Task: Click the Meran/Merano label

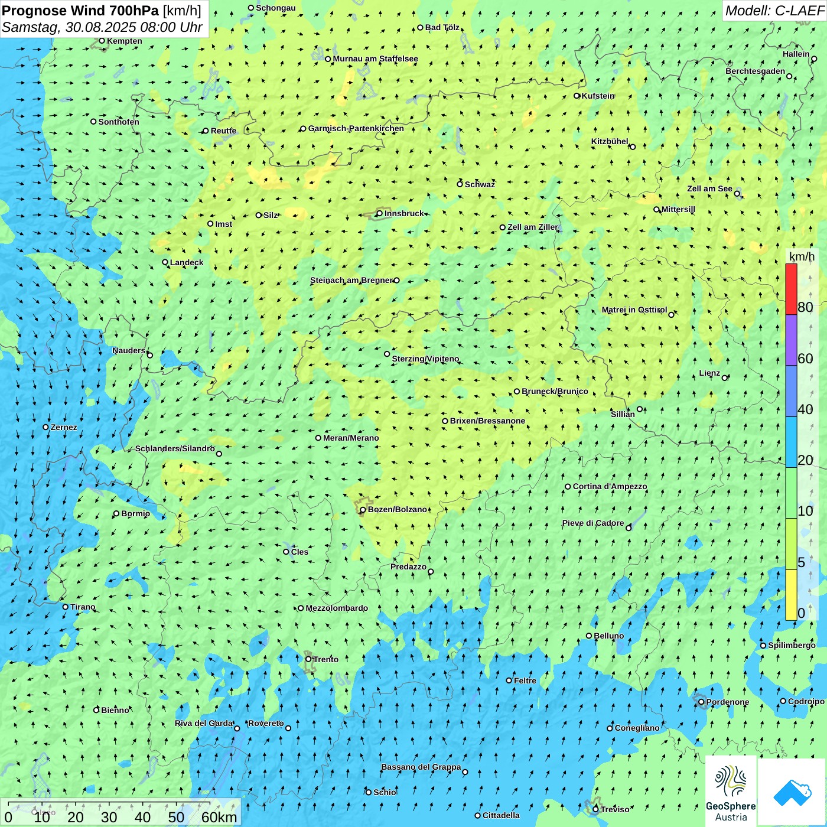Action: (351, 438)
